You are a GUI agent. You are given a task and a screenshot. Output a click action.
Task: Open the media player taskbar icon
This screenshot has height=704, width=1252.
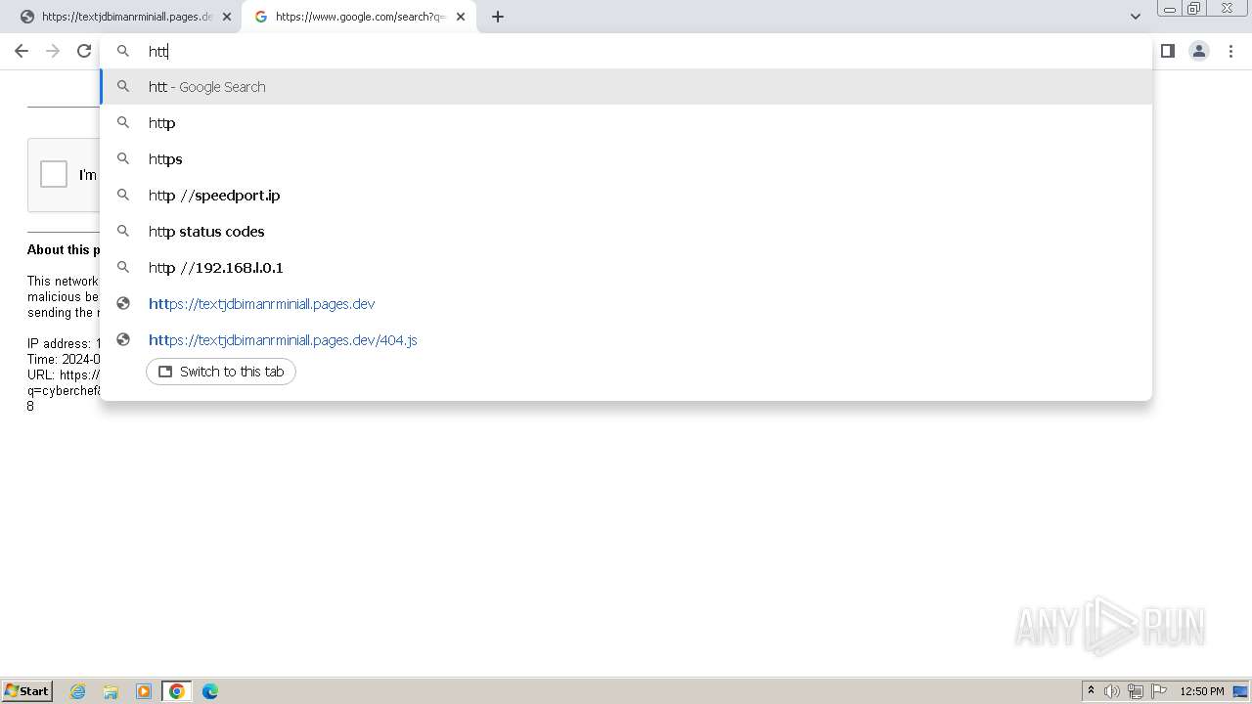point(144,691)
